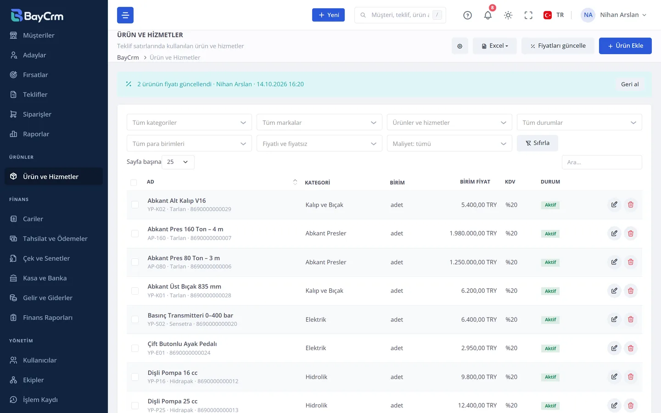The height and width of the screenshot is (413, 661).
Task: Focus the global search field
Action: 400,15
